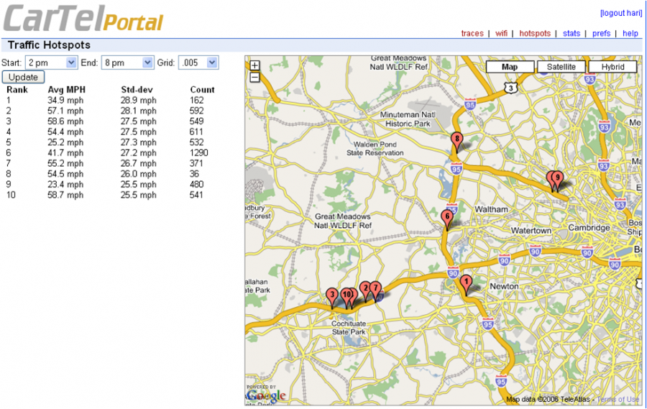
Task: Click the 28.9 mph std-dev value
Action: pos(138,101)
